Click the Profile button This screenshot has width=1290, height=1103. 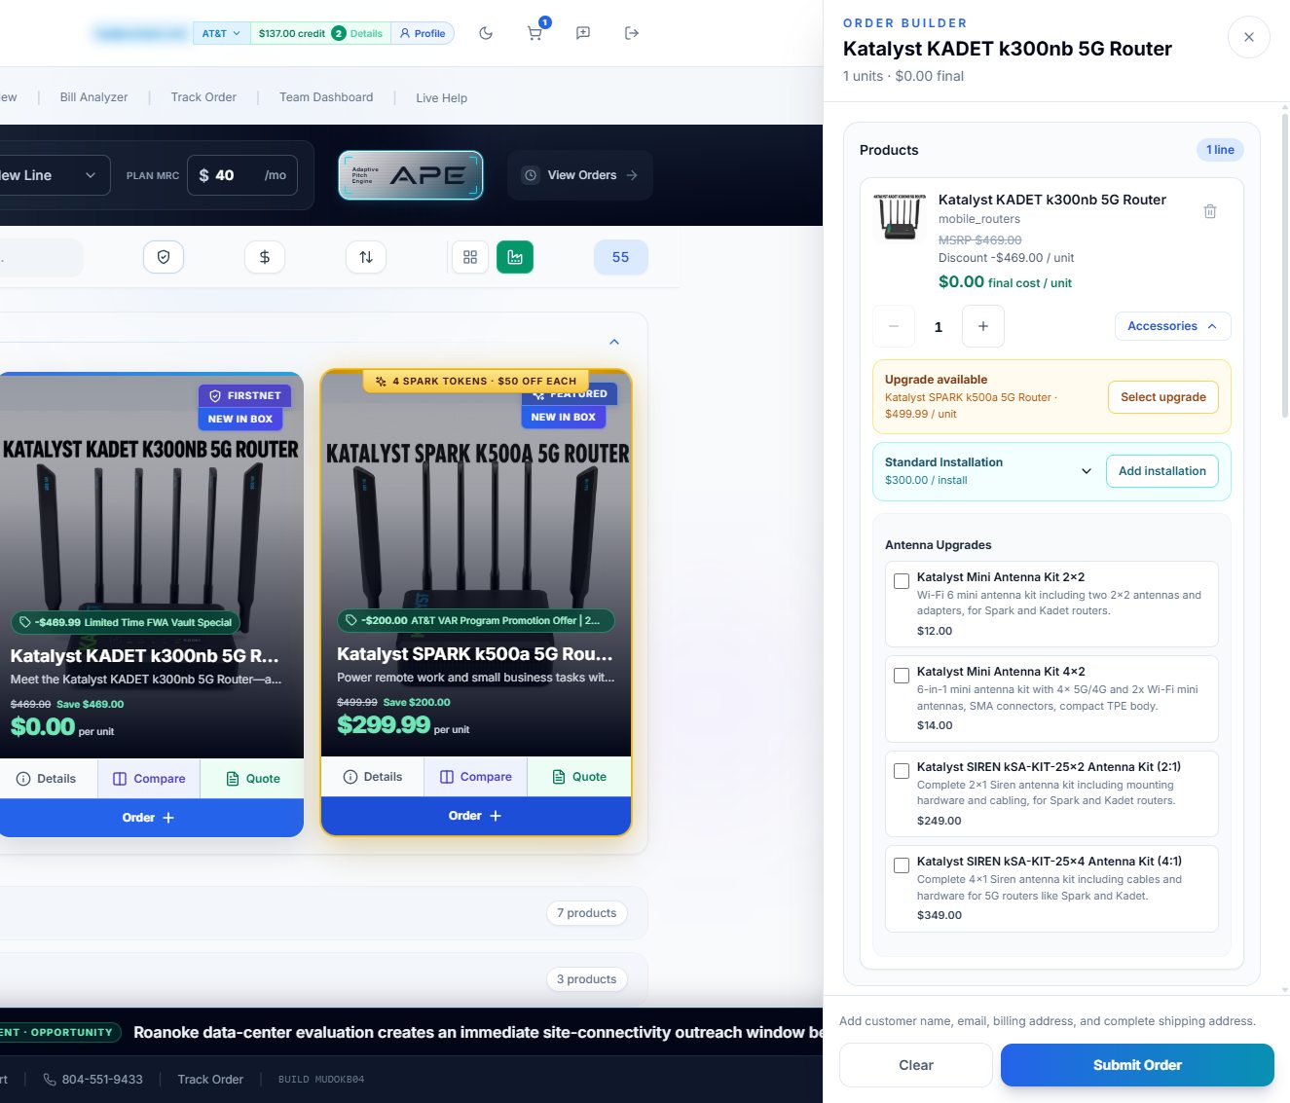coord(423,33)
